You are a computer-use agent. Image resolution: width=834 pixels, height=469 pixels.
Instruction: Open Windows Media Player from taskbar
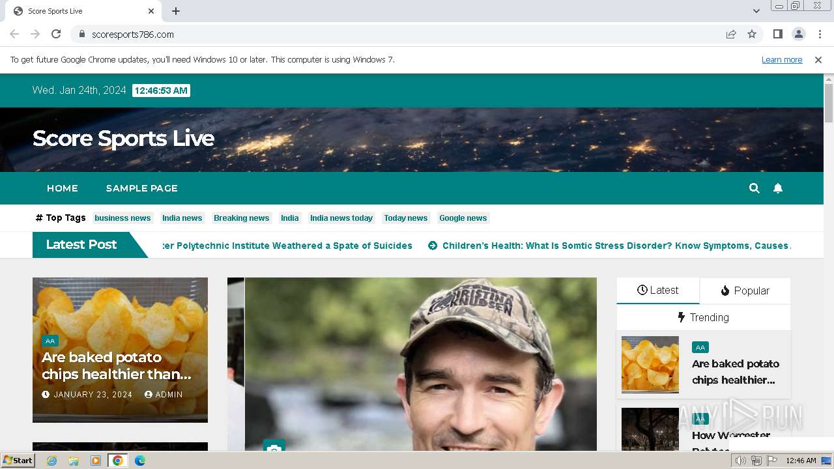pos(96,461)
